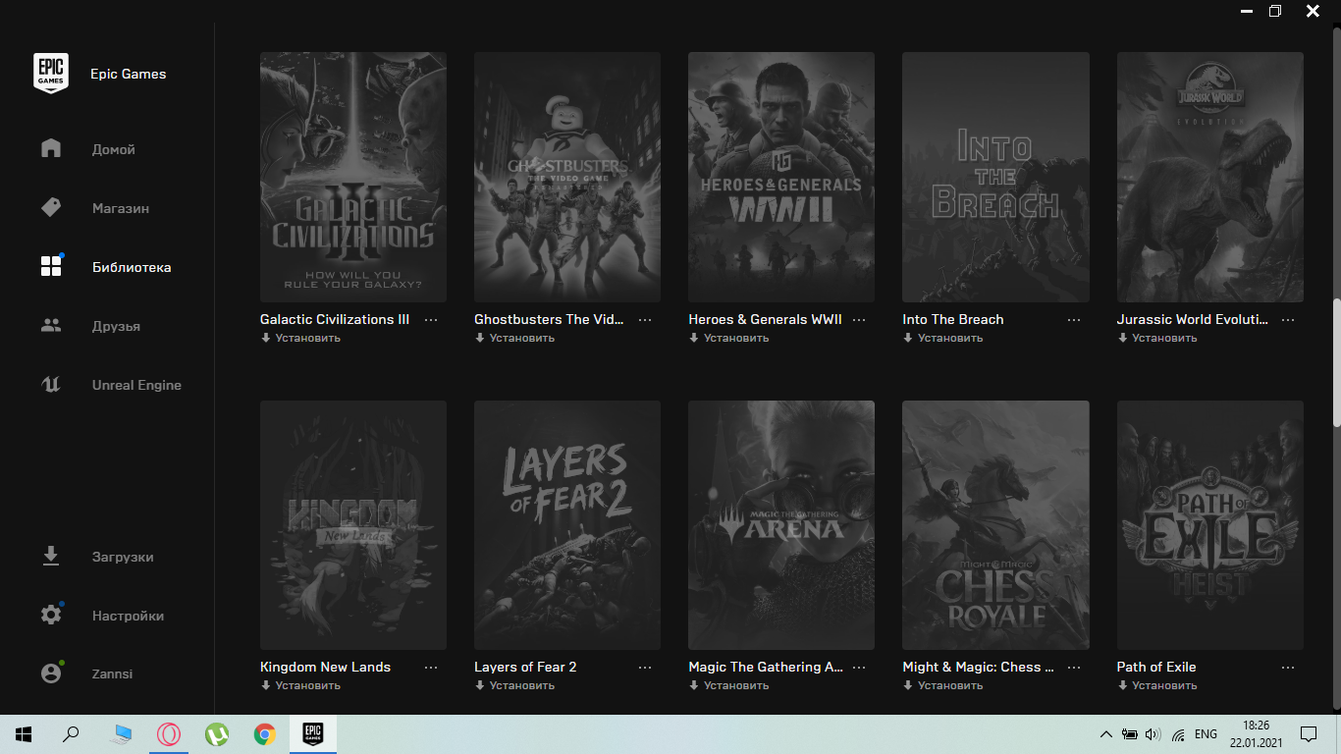This screenshot has width=1341, height=754.
Task: Open the Zannsi profile avatar icon
Action: pyautogui.click(x=51, y=673)
